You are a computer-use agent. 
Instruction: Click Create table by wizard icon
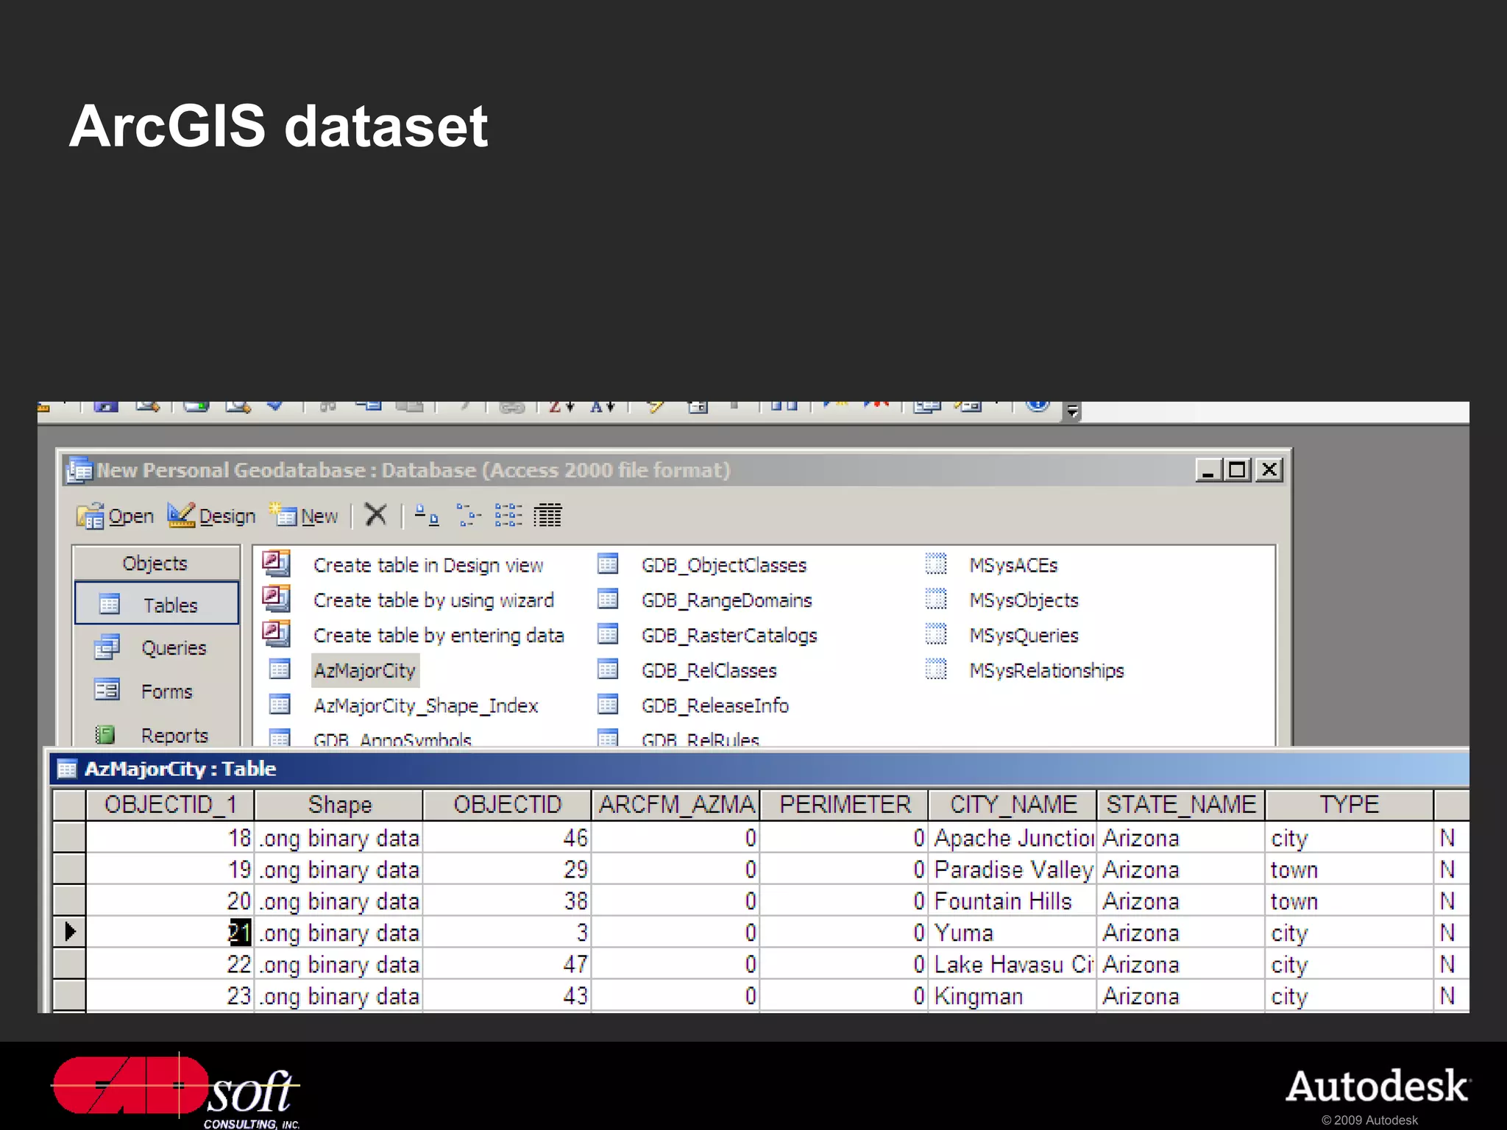pos(277,599)
